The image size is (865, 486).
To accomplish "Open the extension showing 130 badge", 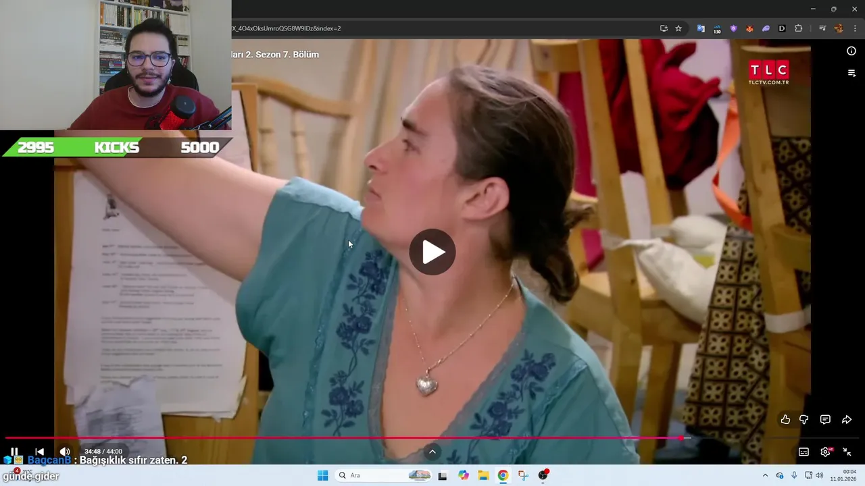I will (717, 28).
